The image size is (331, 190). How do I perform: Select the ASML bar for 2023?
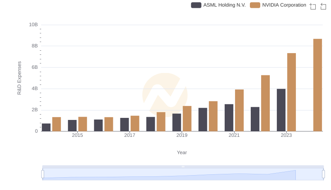(281, 110)
